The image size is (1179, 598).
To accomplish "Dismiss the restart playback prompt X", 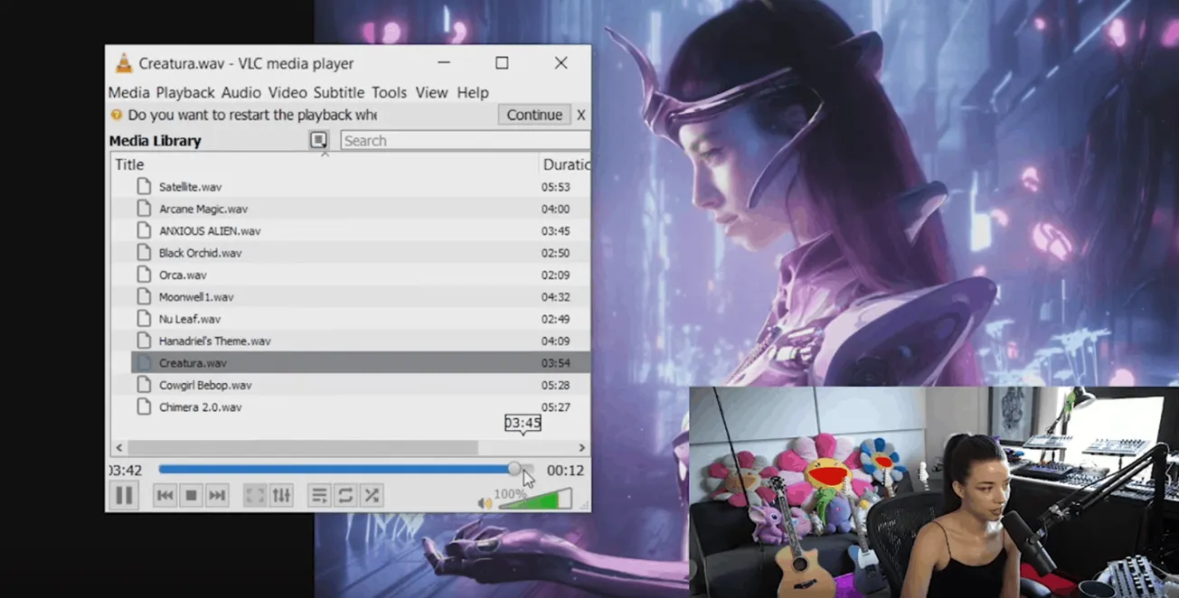I will click(x=581, y=115).
